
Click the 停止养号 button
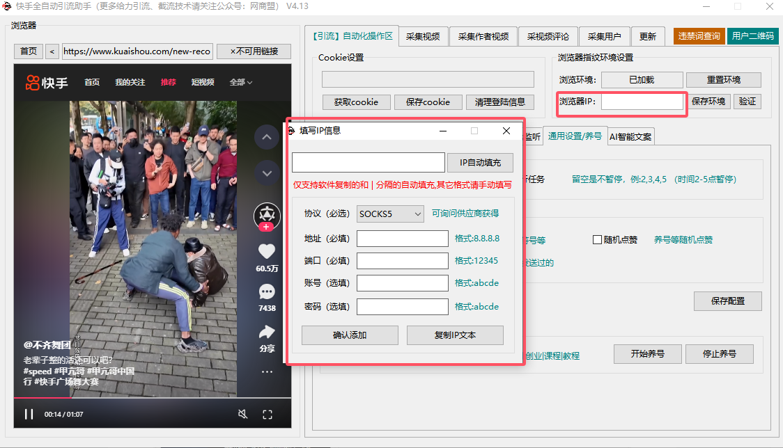pos(720,353)
